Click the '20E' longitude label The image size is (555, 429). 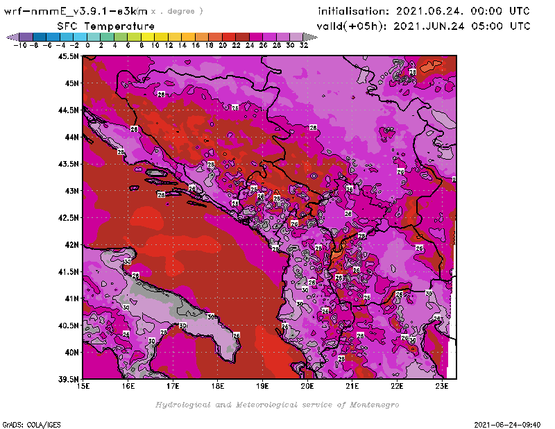[307, 386]
